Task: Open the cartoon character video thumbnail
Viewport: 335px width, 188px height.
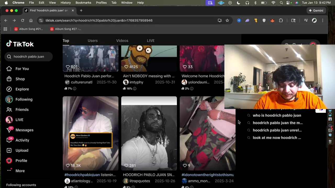Action: tap(149, 58)
